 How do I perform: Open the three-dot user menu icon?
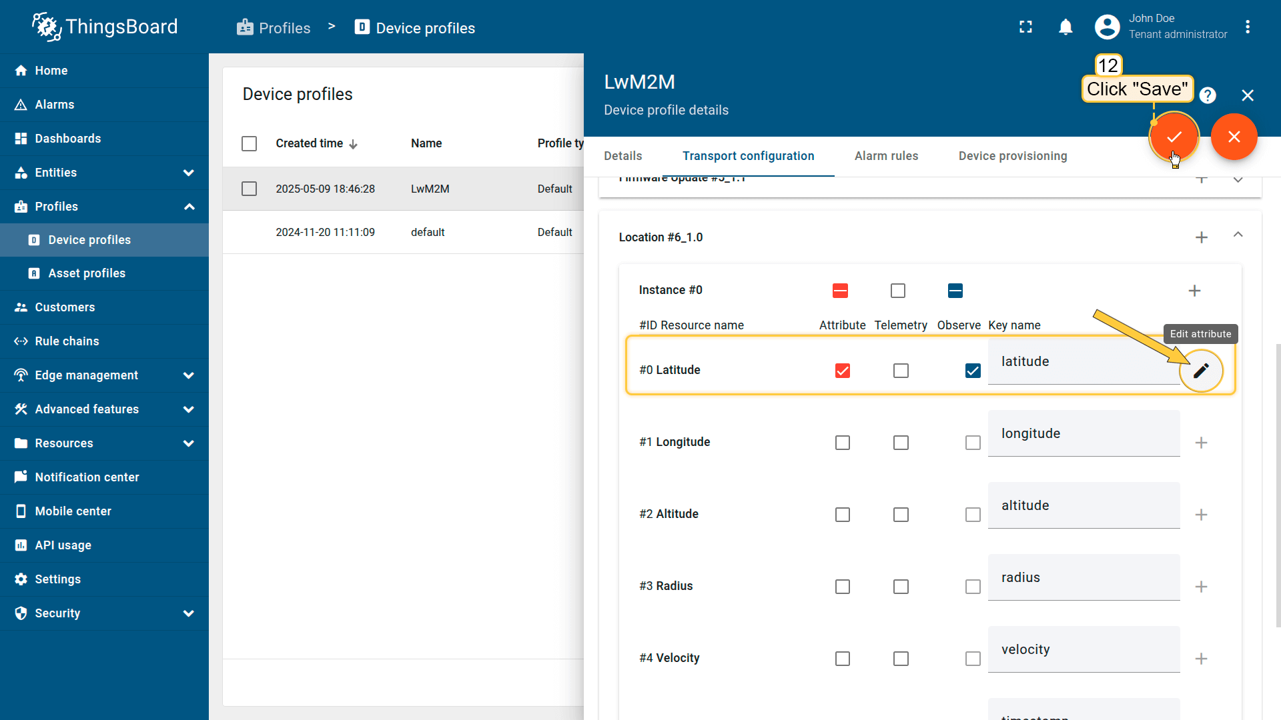point(1247,27)
